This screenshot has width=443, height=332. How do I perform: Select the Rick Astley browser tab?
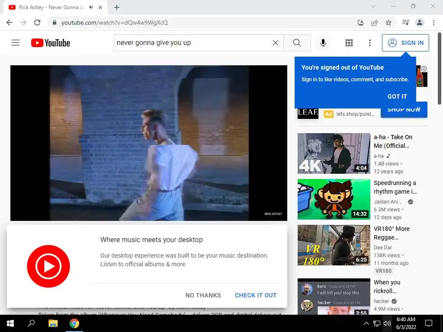pos(51,7)
